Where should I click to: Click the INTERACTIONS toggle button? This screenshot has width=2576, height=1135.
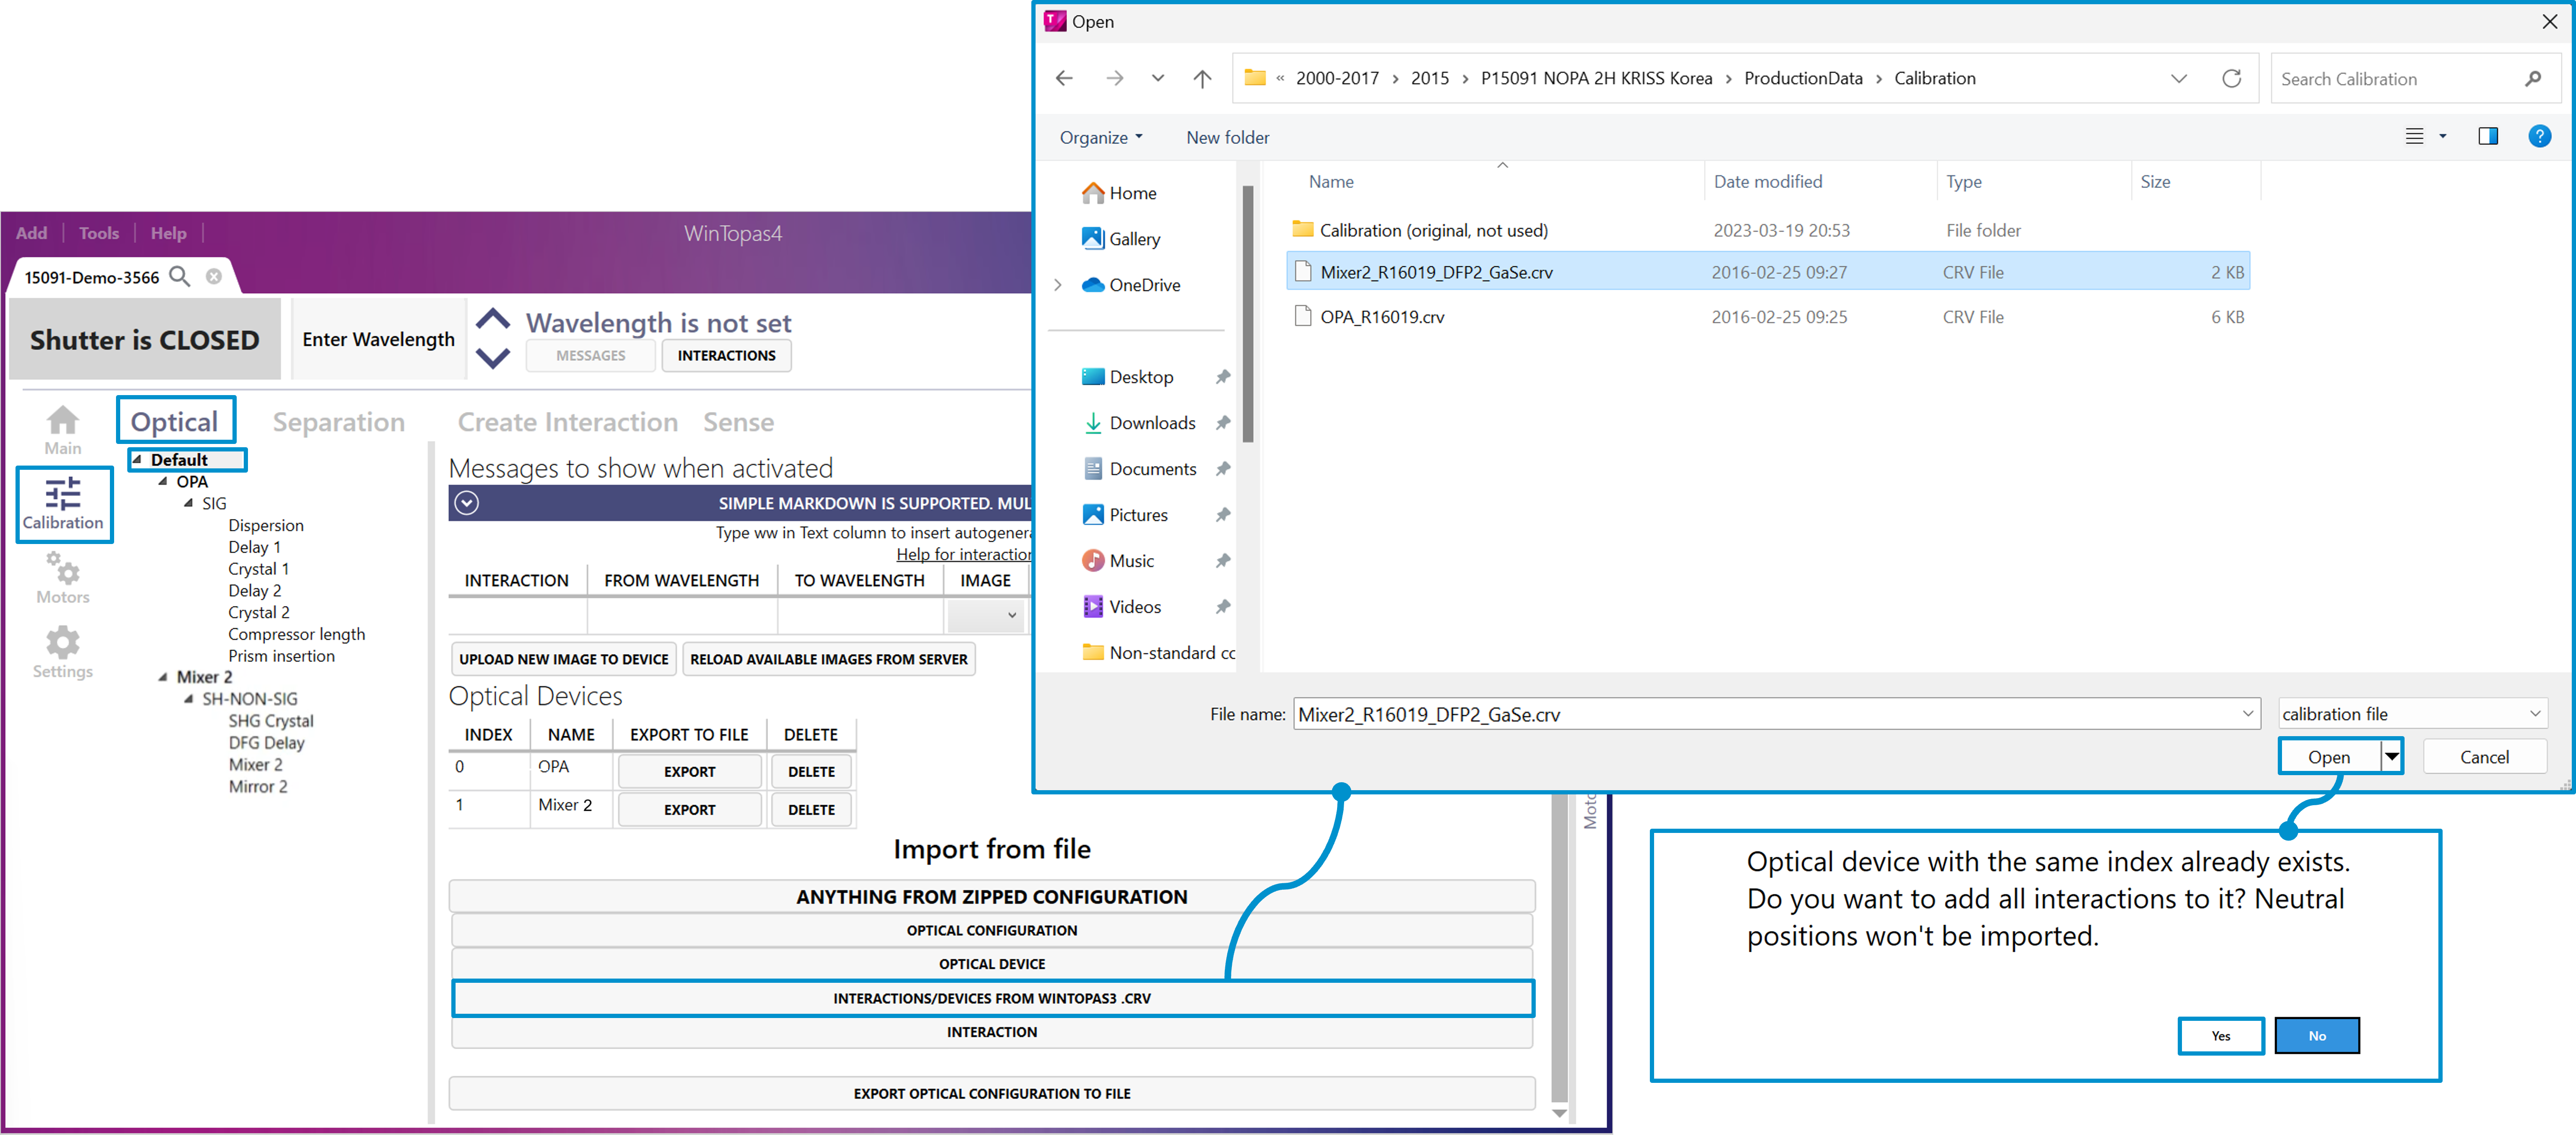pos(726,355)
